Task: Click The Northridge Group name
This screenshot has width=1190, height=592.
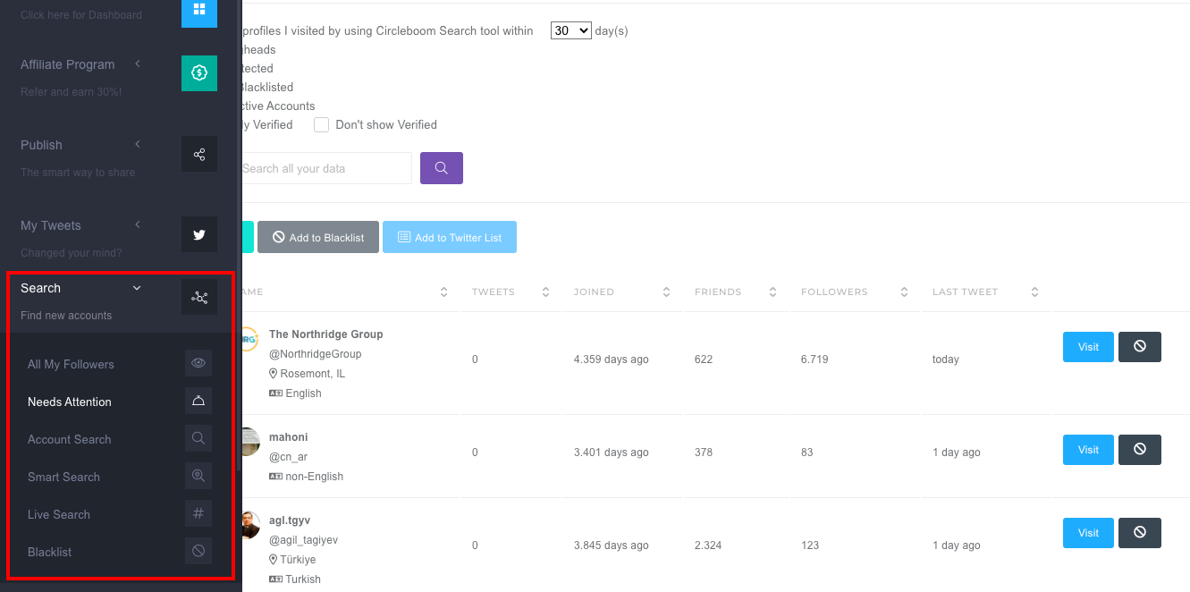Action: tap(326, 334)
